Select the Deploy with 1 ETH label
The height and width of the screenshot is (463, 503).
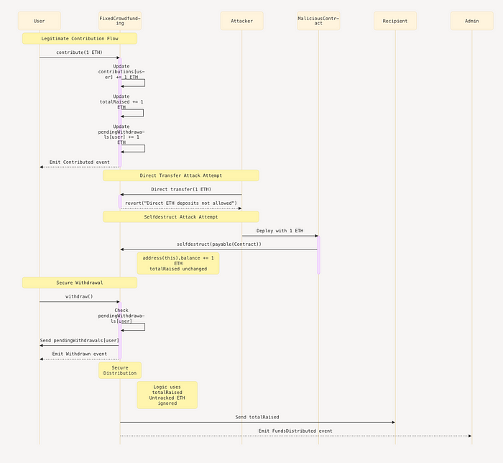pos(280,231)
